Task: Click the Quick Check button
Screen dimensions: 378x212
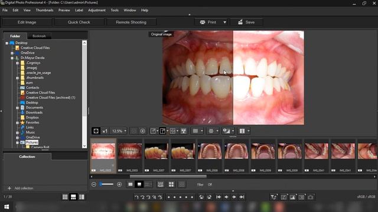Action: 79,22
